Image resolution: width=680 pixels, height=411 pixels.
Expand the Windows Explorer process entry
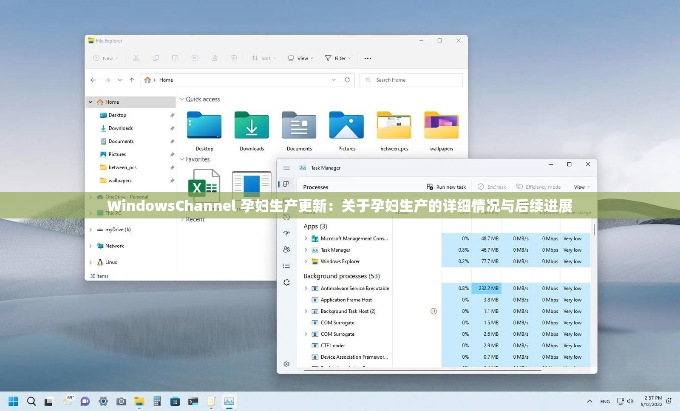click(306, 261)
